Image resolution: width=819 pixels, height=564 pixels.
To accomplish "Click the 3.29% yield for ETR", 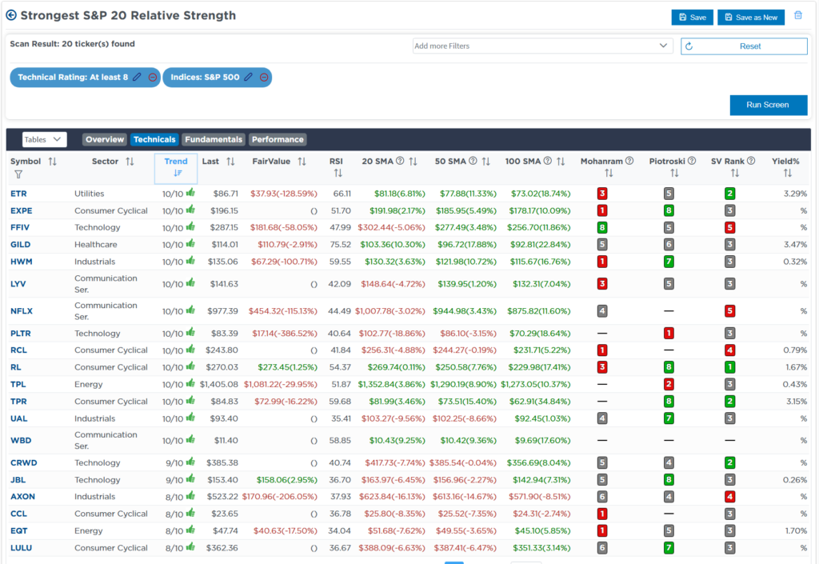I will (x=795, y=194).
